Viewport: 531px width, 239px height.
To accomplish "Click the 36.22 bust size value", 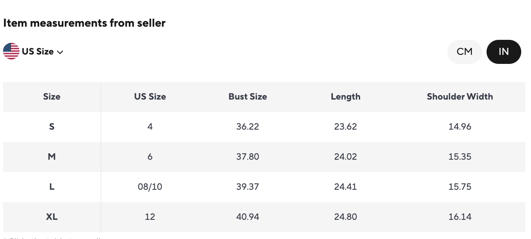I will tap(247, 127).
